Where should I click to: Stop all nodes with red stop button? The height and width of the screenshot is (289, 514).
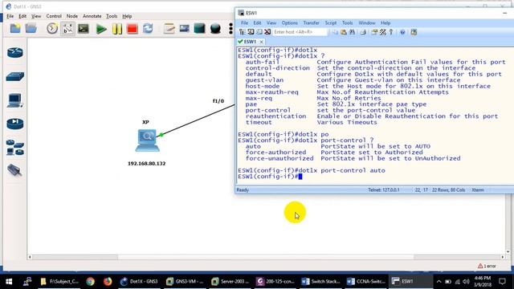pyautogui.click(x=132, y=29)
